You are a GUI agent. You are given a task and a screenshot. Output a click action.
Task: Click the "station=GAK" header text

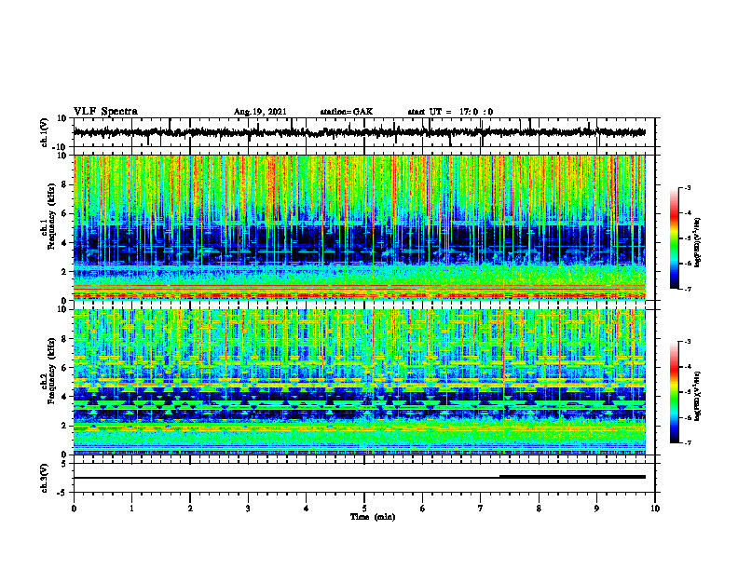click(x=347, y=112)
